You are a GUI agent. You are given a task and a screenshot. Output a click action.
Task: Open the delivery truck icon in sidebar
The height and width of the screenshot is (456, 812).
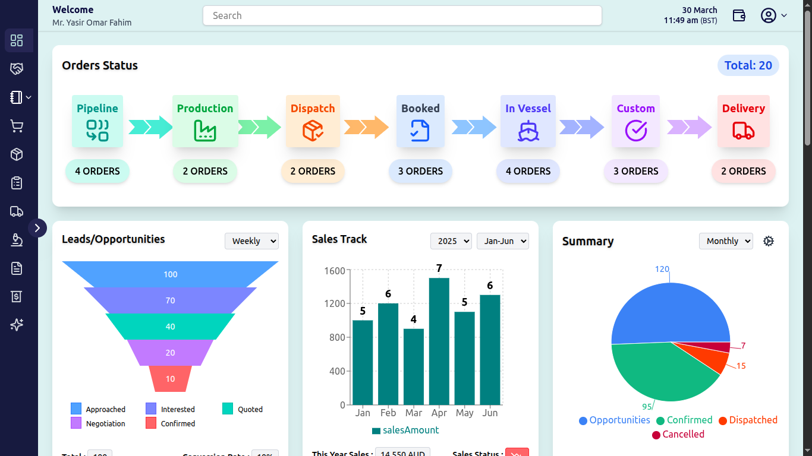pyautogui.click(x=17, y=211)
